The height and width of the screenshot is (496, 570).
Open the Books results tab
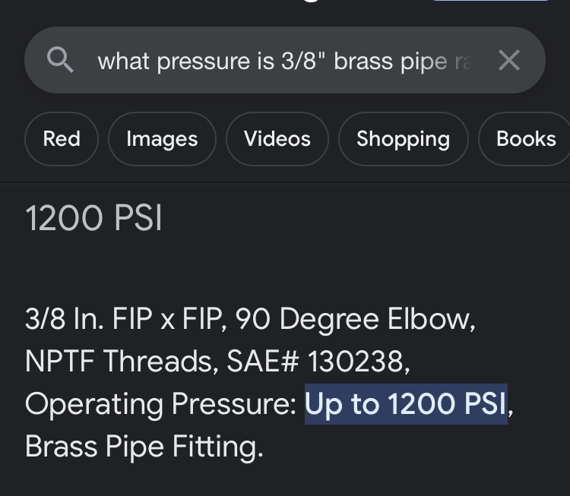click(526, 139)
